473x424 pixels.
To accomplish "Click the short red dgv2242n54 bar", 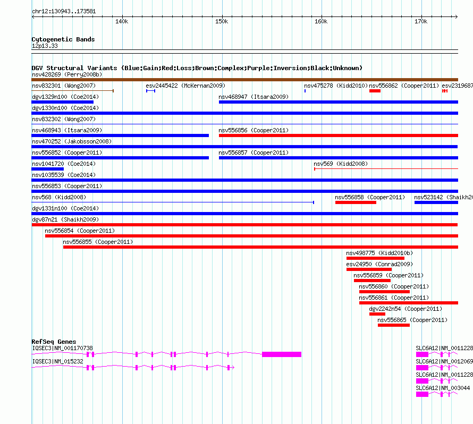I will tap(377, 314).
